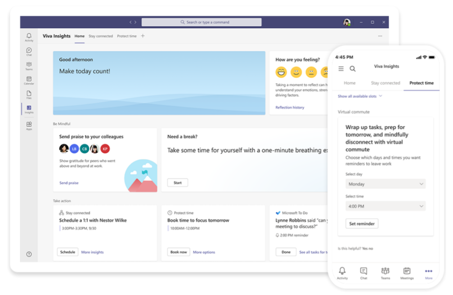Open Files in the sidebar
Image resolution: width=453 pixels, height=295 pixels.
(29, 95)
